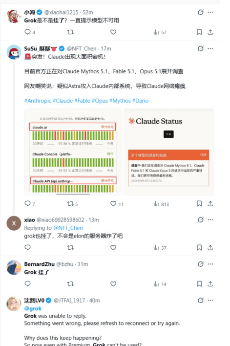Open more options menu on BernardZhu's post
Screen dimensions: 230x346
tap(210, 264)
